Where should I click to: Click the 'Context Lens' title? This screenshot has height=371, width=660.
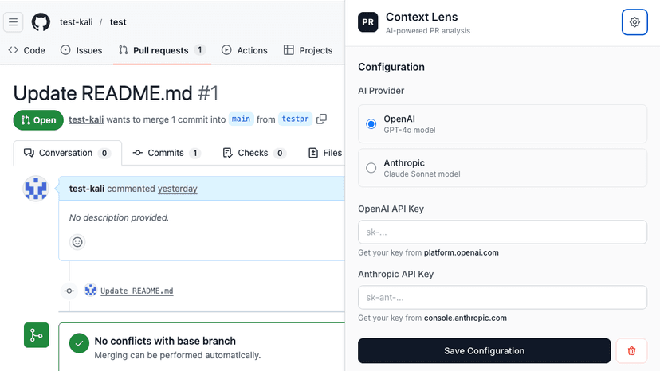422,17
